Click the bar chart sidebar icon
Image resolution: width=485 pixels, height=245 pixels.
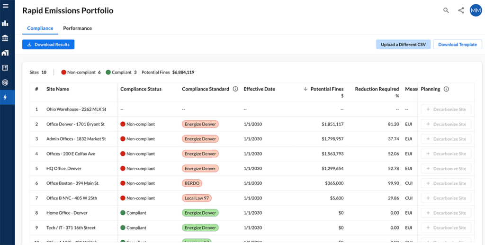[6, 23]
